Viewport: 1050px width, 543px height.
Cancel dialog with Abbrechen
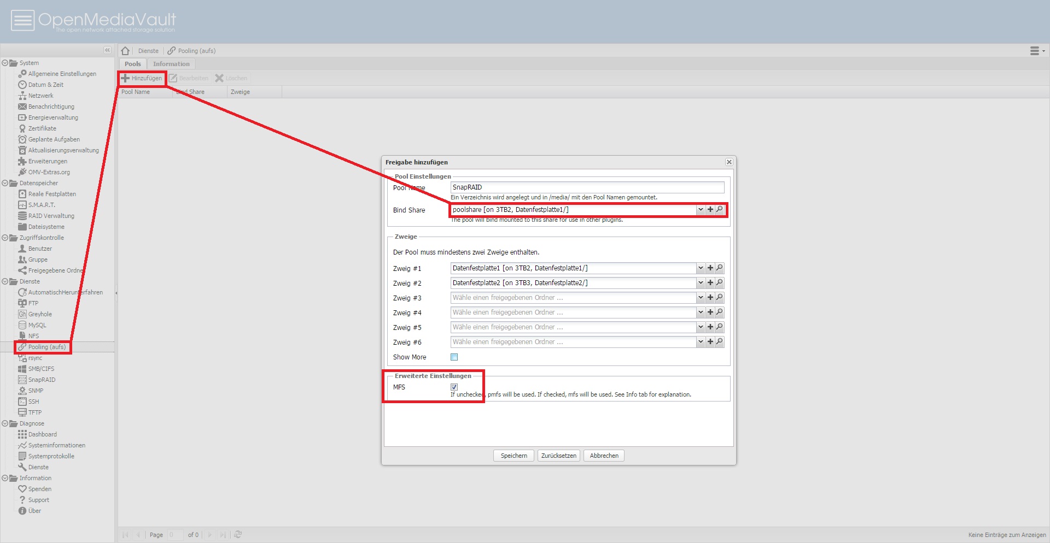click(x=604, y=456)
